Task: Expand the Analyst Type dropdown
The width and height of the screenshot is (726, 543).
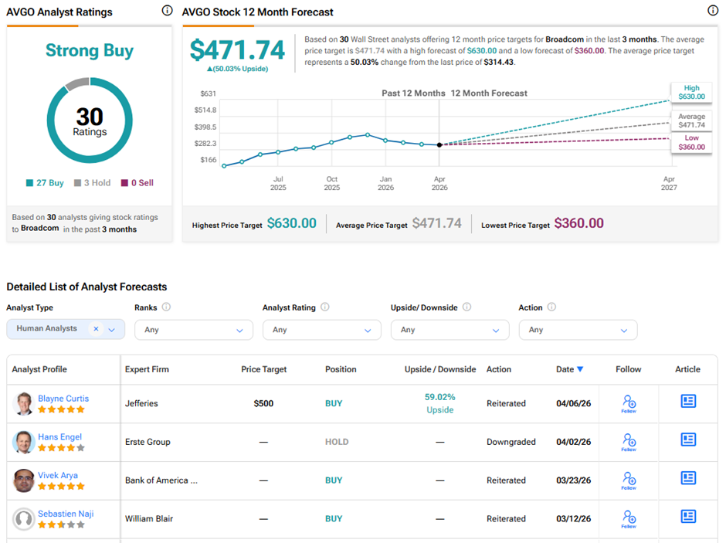Action: click(112, 330)
